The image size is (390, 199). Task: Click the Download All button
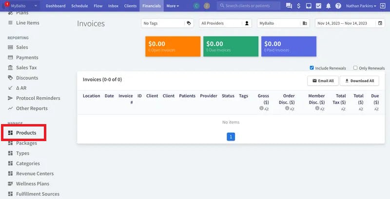click(359, 81)
